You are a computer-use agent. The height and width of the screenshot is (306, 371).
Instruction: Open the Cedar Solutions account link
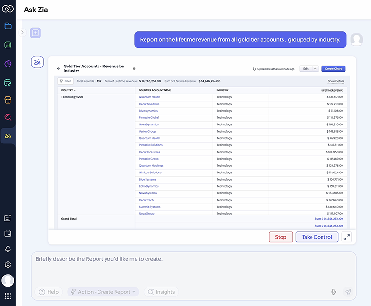point(149,104)
